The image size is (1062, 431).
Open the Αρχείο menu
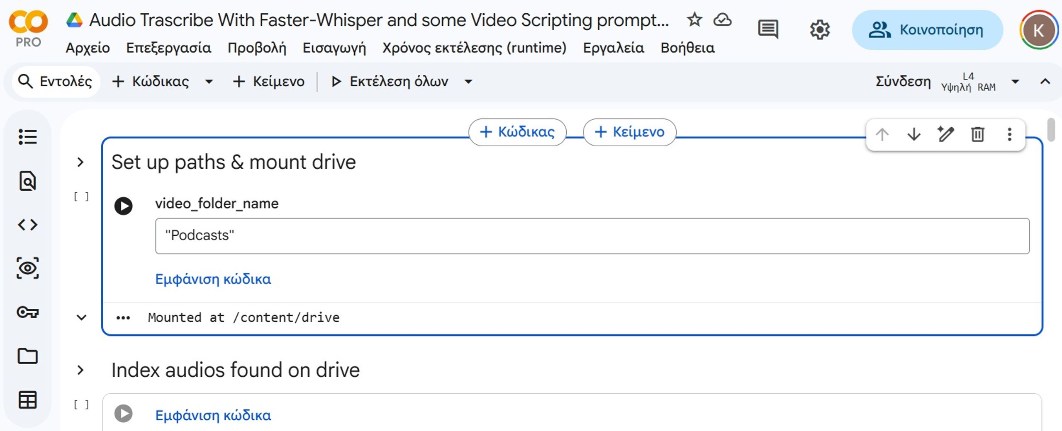(x=88, y=48)
